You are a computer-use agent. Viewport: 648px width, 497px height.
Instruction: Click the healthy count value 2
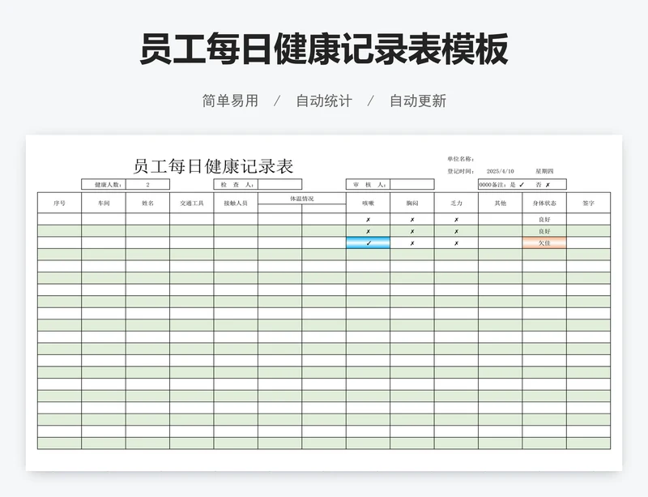point(147,185)
